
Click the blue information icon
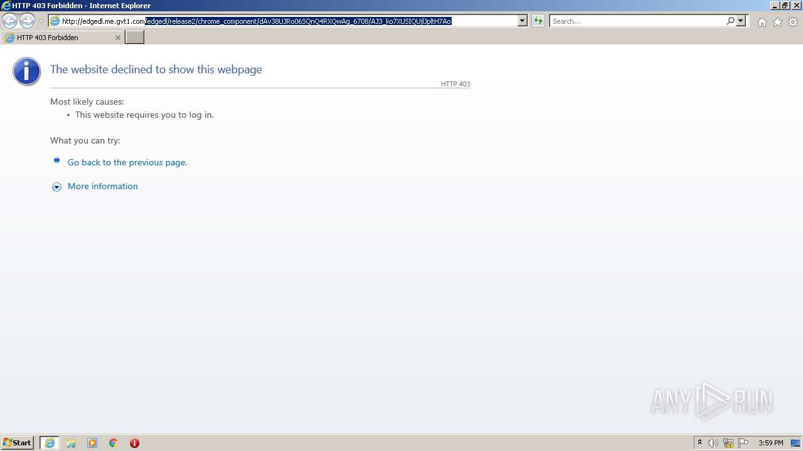[x=26, y=71]
